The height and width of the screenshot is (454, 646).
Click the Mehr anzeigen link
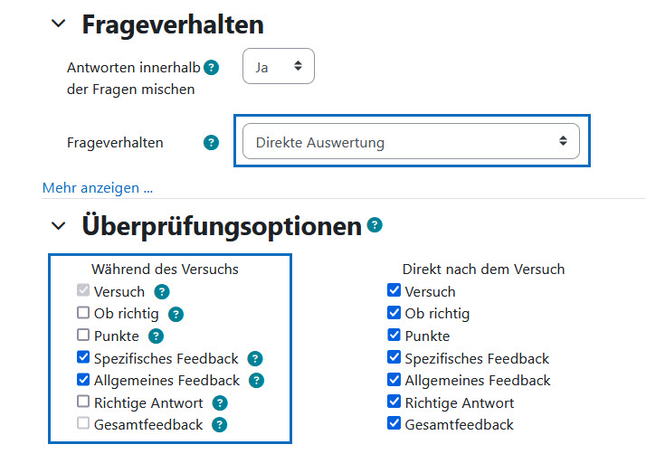pos(98,188)
